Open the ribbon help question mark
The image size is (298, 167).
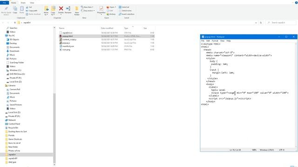point(296,3)
